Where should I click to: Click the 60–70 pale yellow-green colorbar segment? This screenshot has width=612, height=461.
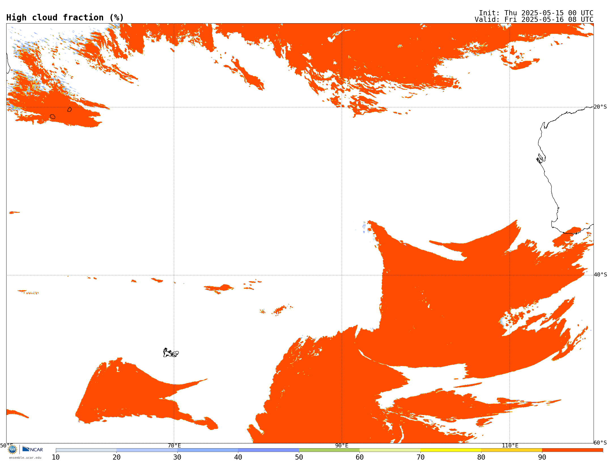click(x=390, y=450)
